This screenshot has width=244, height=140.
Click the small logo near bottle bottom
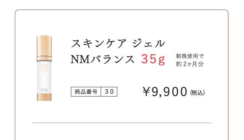click(x=44, y=89)
